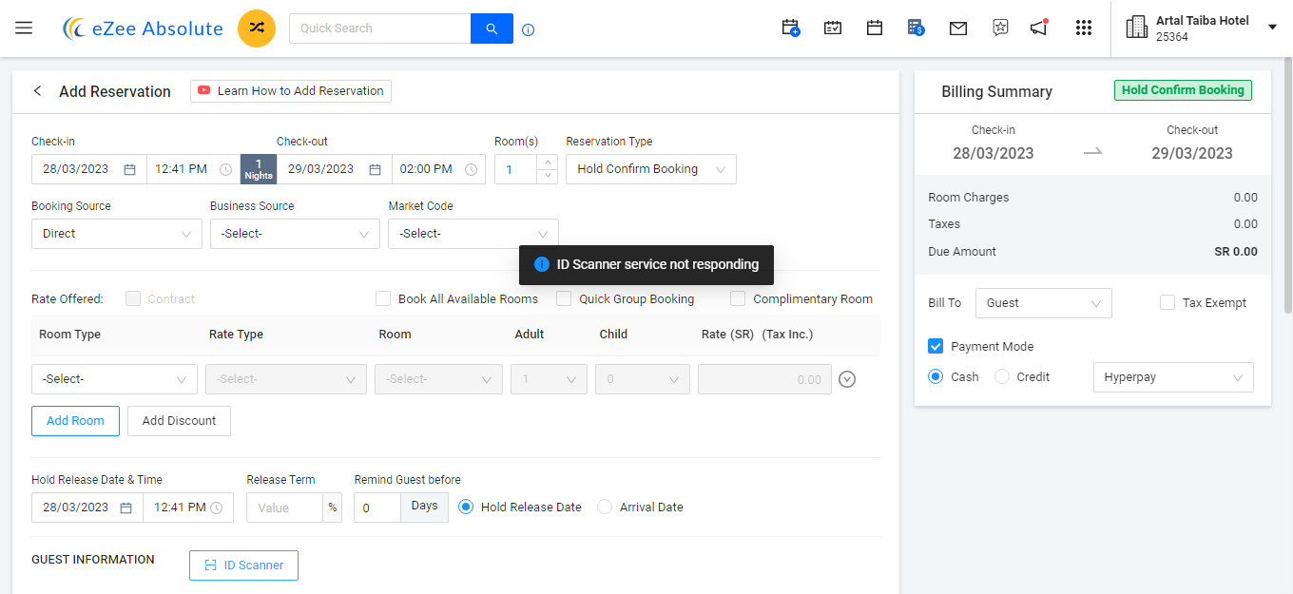The height and width of the screenshot is (594, 1293).
Task: Click the Add Room button
Action: [x=75, y=421]
